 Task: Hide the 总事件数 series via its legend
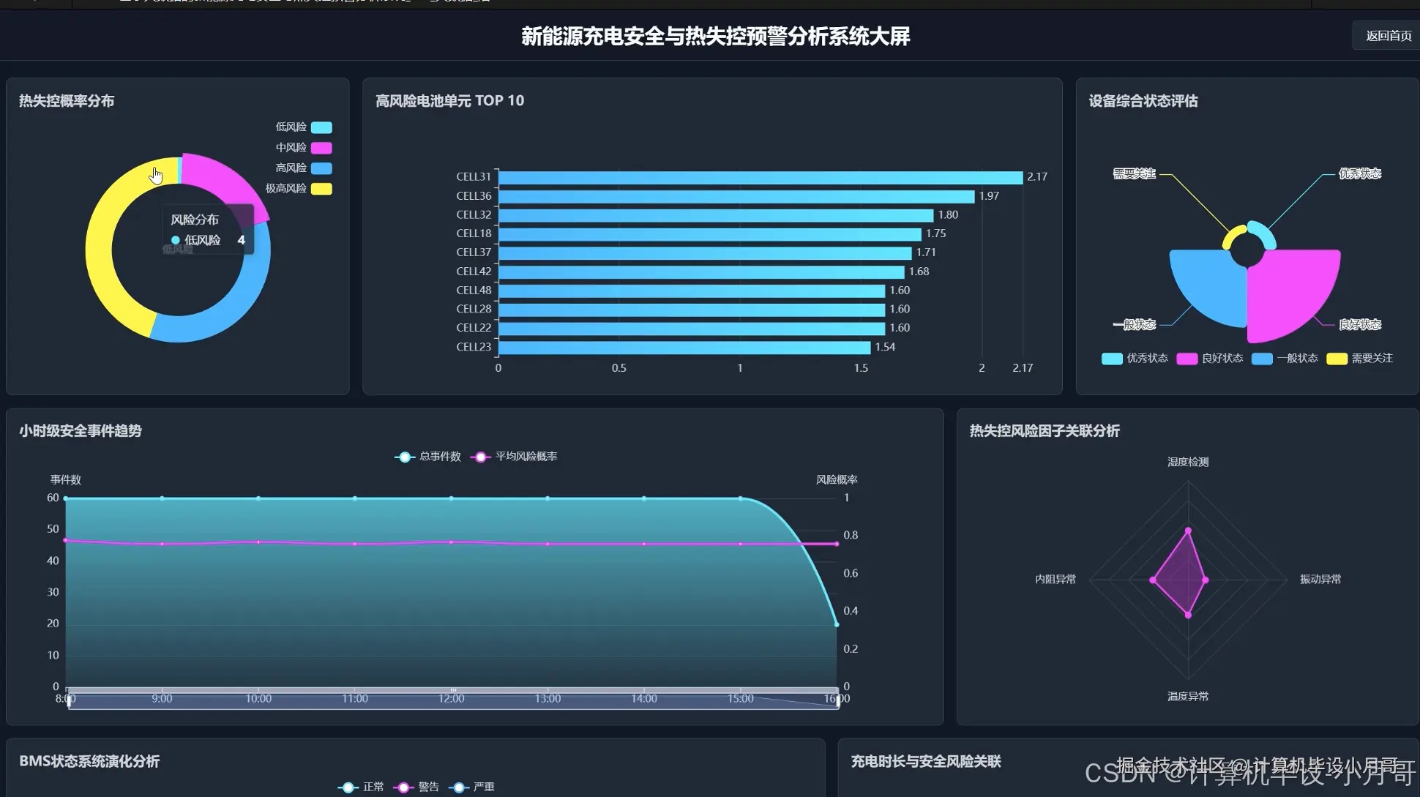[x=405, y=457]
